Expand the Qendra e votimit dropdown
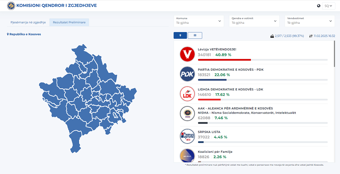This screenshot has width=340, height=174. click(x=254, y=21)
